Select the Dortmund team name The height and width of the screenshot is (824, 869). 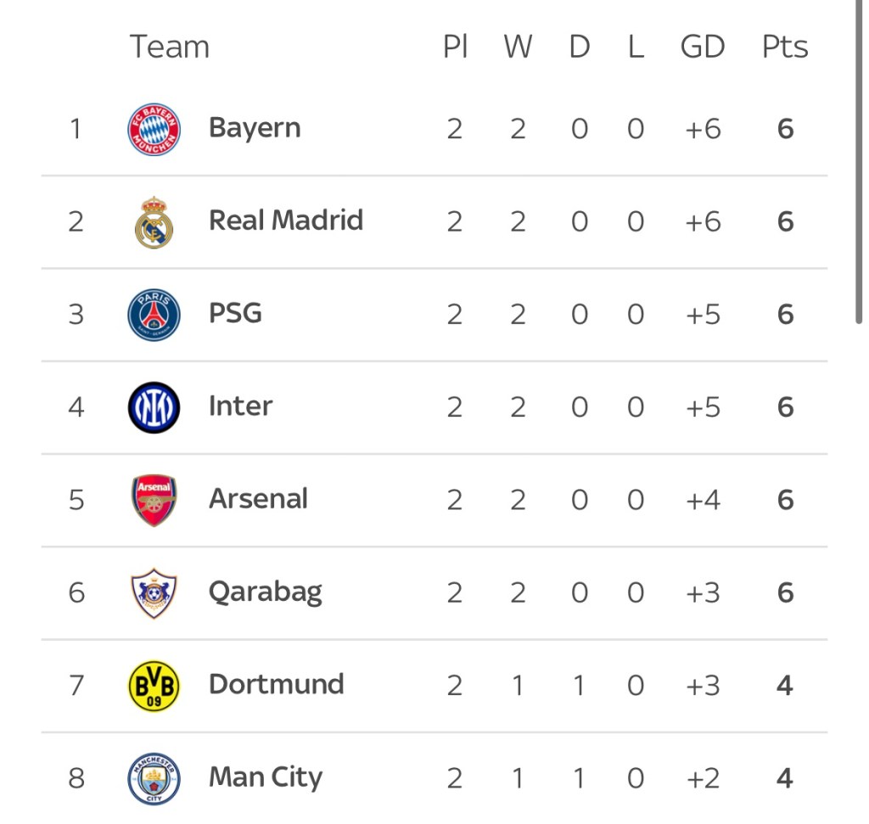276,684
